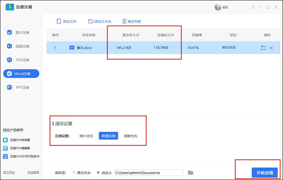
Task: Switch to 图片压缩 label
Action: [x=22, y=33]
